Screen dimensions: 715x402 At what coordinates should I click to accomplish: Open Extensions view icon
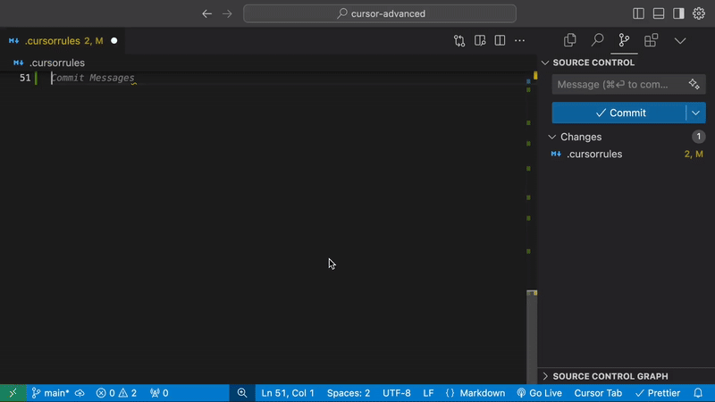click(652, 40)
